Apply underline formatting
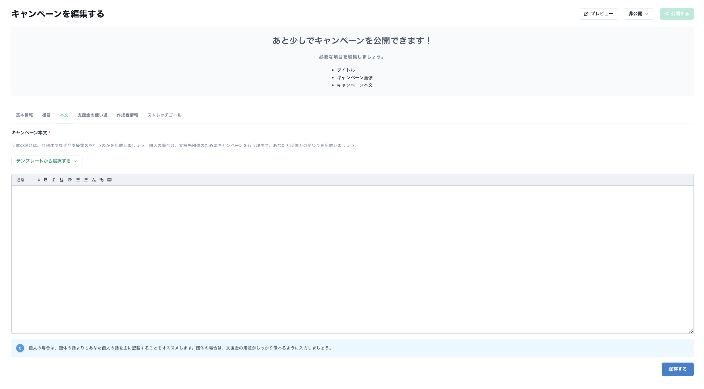 point(61,180)
